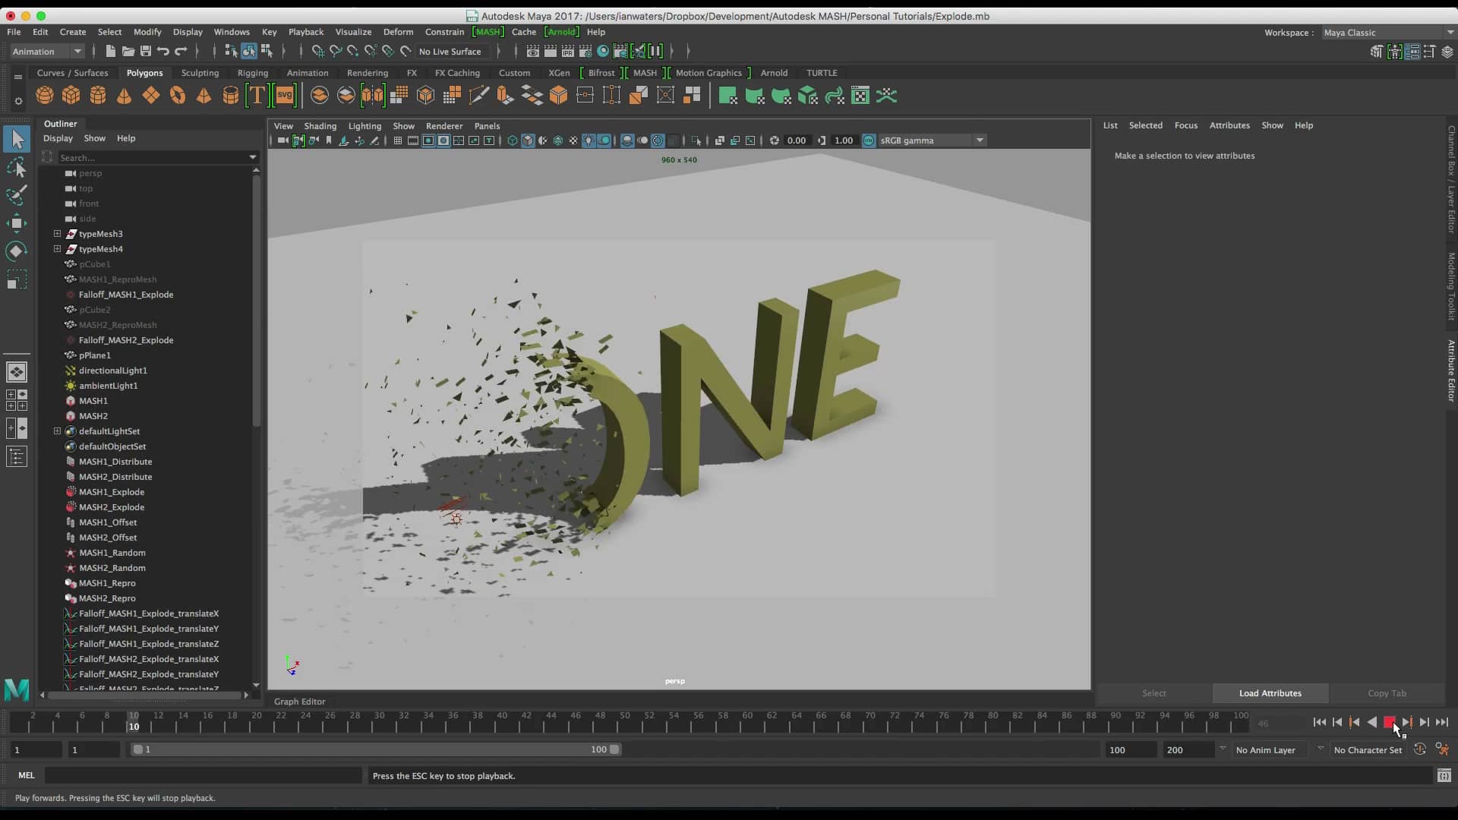
Task: Activate the Move tool in toolbox
Action: (x=17, y=223)
